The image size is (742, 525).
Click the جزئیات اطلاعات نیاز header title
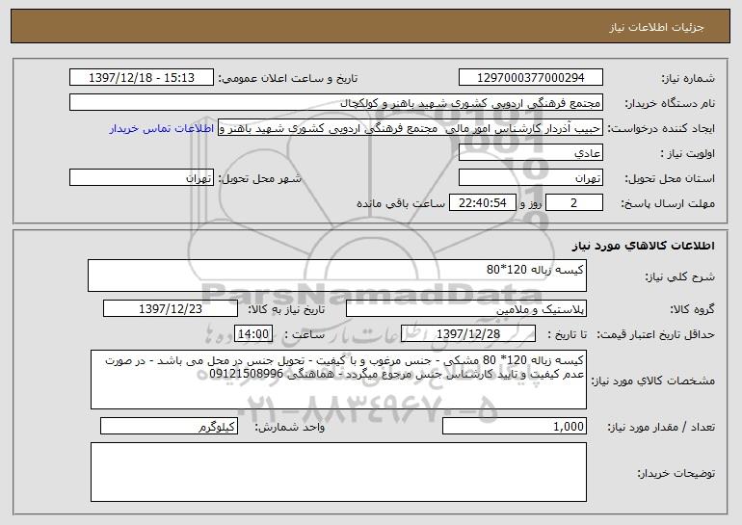point(656,27)
